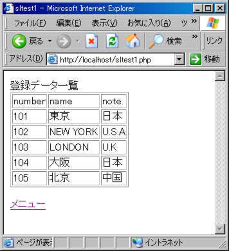Click the table cell 102
This screenshot has width=229, height=251.
(29, 132)
